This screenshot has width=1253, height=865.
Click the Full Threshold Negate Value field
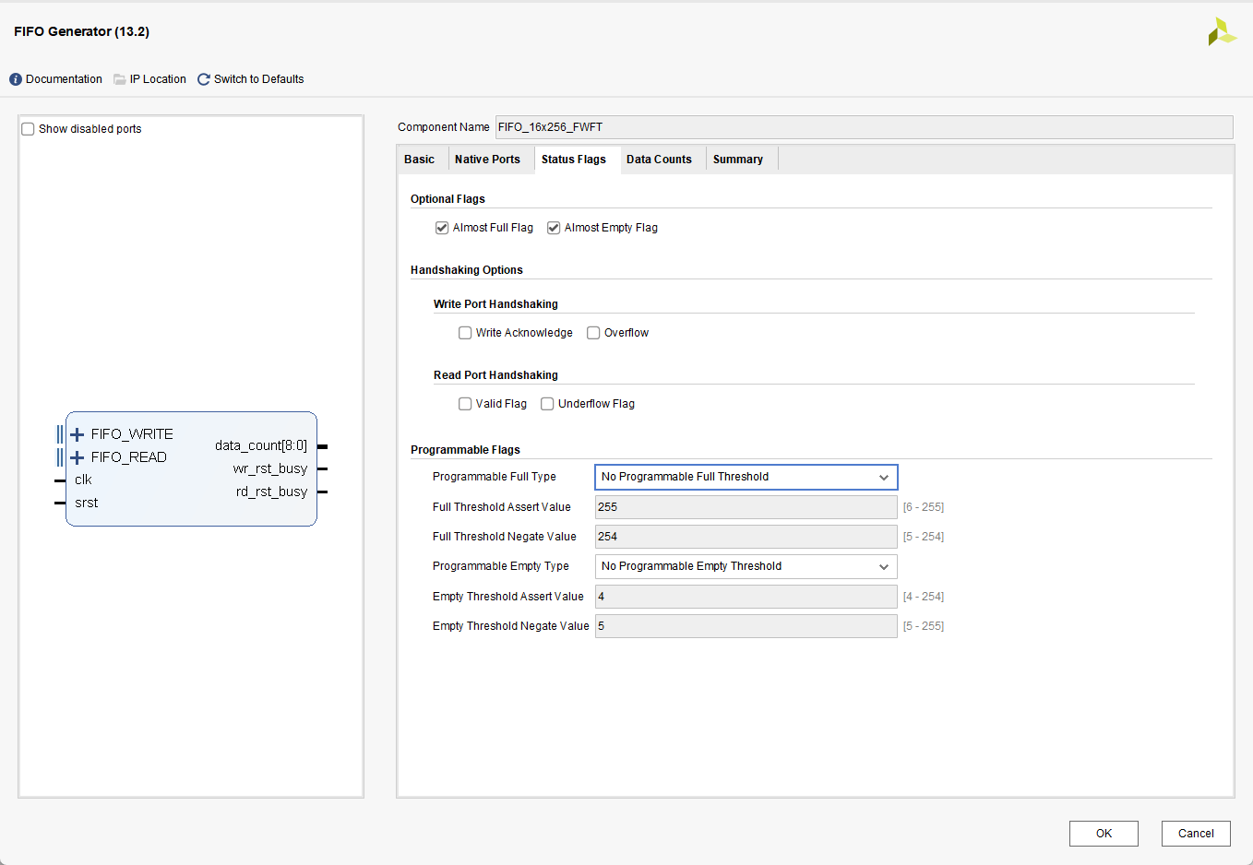pyautogui.click(x=746, y=537)
